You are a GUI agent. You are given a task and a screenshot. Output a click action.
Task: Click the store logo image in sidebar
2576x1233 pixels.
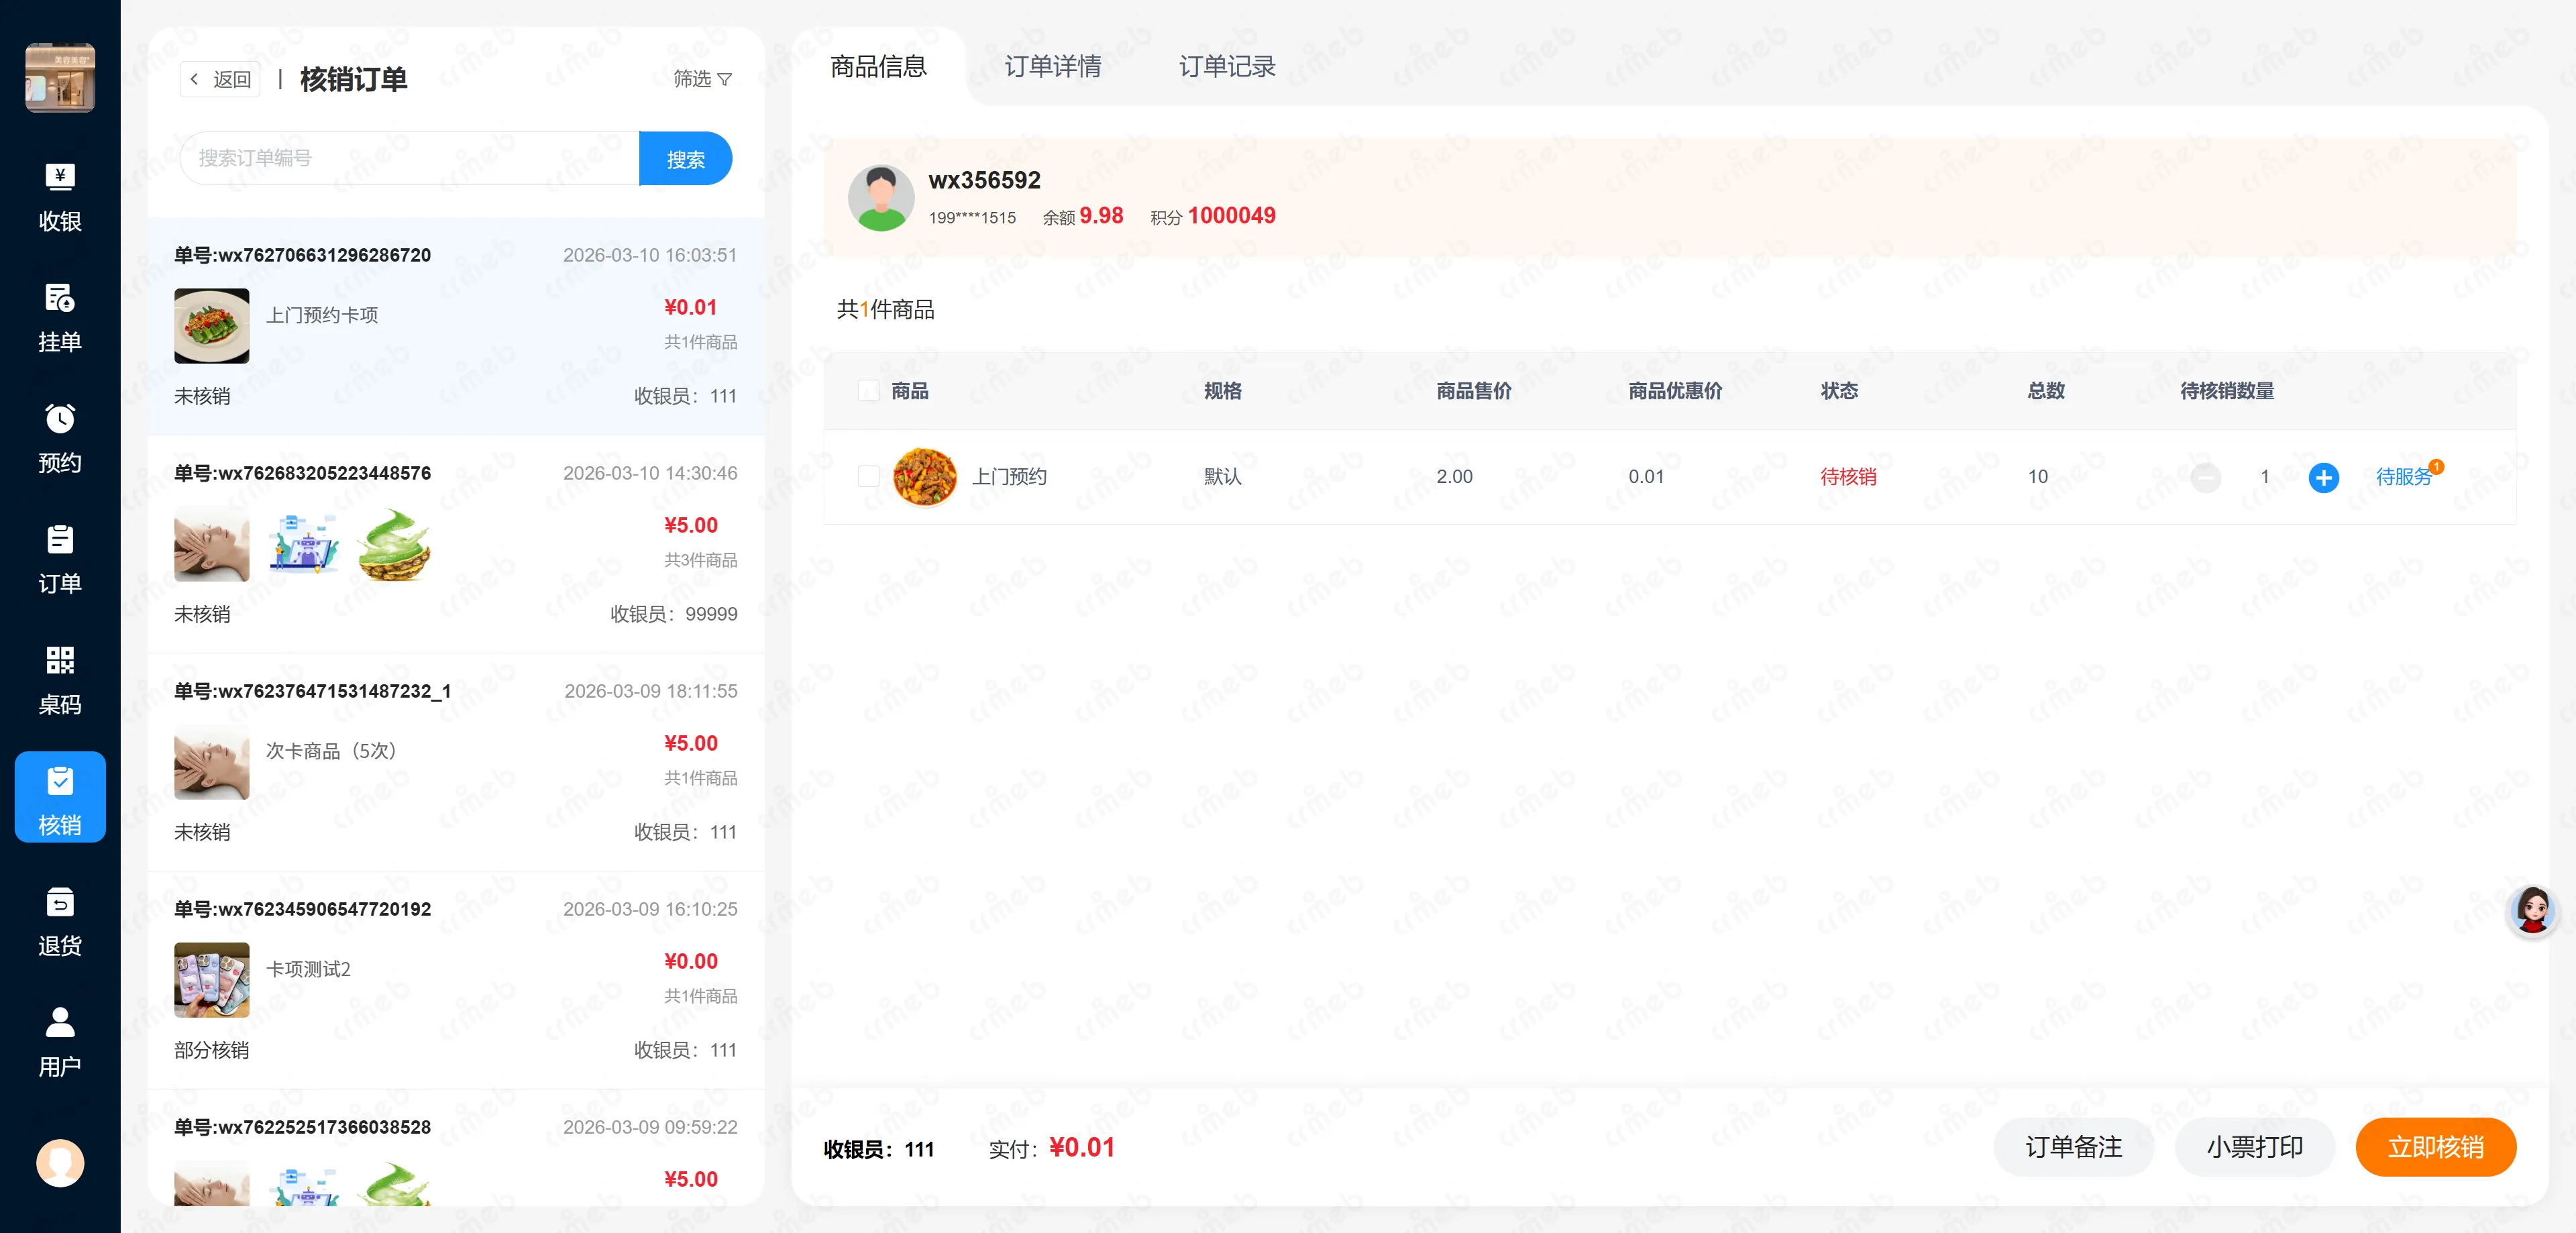coord(60,77)
